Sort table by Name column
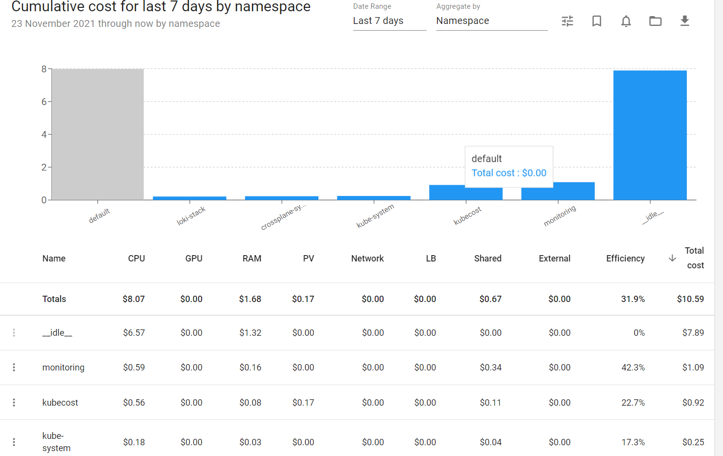The height and width of the screenshot is (456, 723). [x=54, y=259]
